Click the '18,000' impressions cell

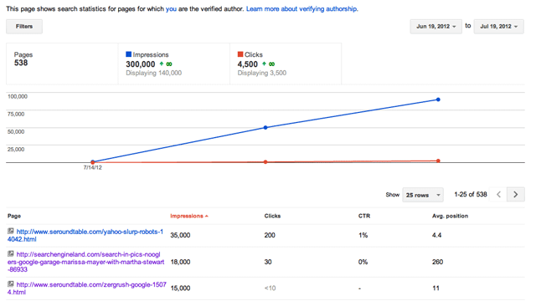tap(180, 262)
